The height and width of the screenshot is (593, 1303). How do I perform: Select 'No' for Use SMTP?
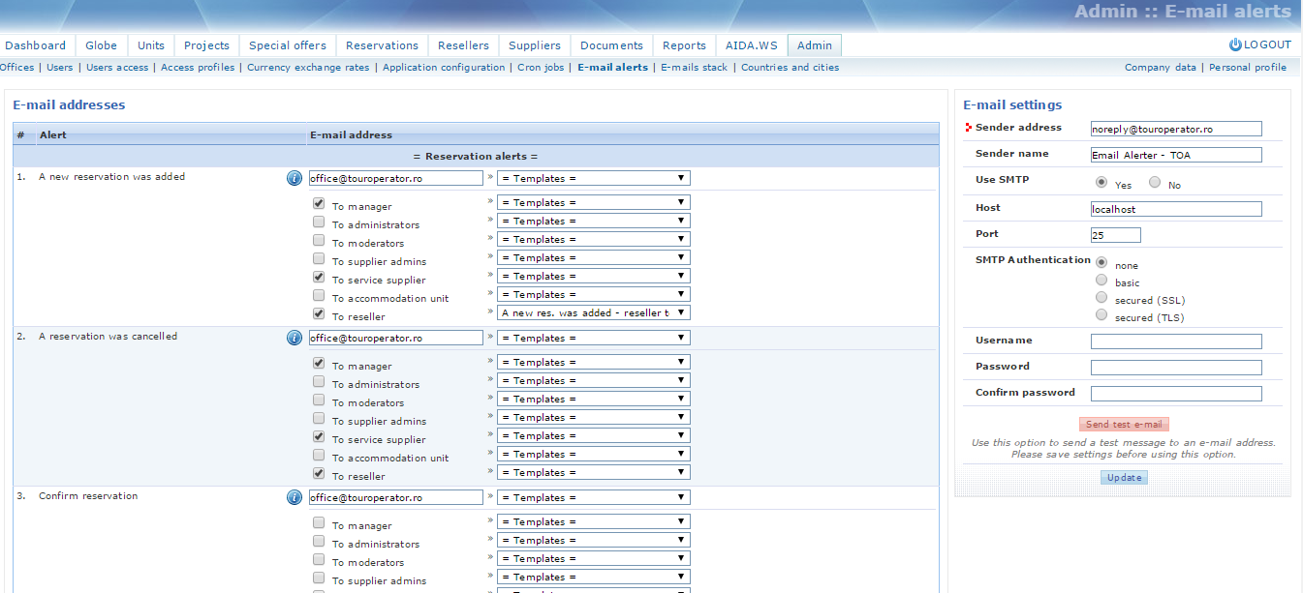1155,182
